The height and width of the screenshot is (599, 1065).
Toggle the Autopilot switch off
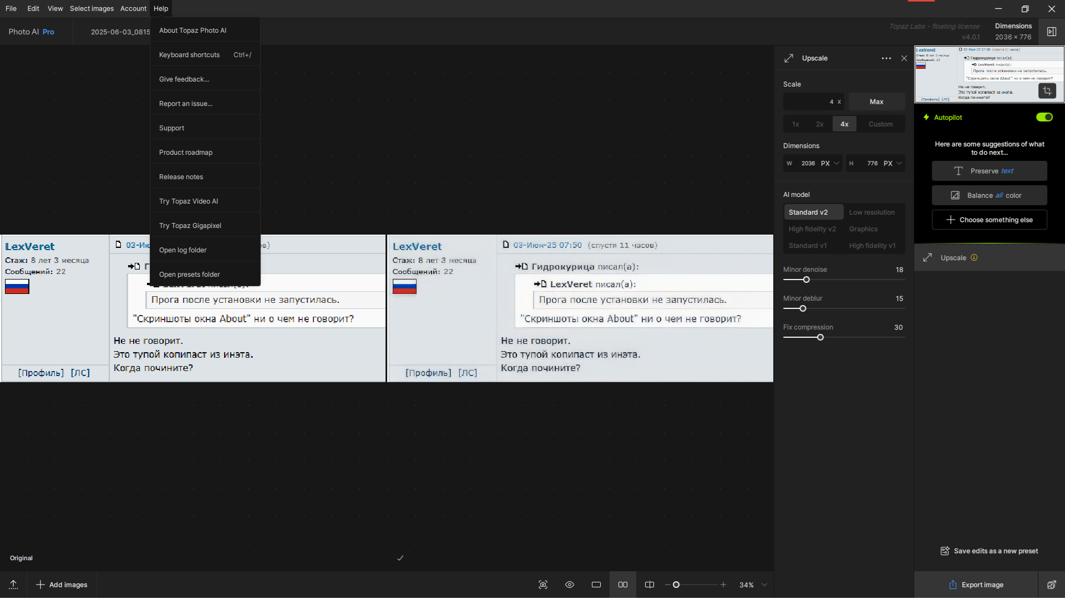click(1044, 117)
